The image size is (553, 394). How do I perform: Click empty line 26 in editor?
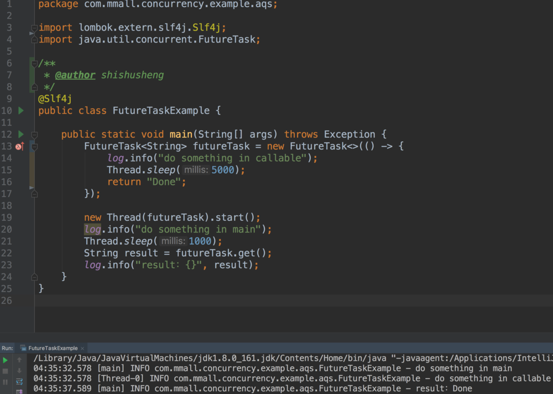(x=294, y=300)
